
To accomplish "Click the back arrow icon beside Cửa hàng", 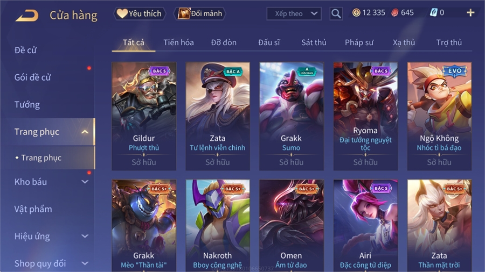I will pos(27,15).
